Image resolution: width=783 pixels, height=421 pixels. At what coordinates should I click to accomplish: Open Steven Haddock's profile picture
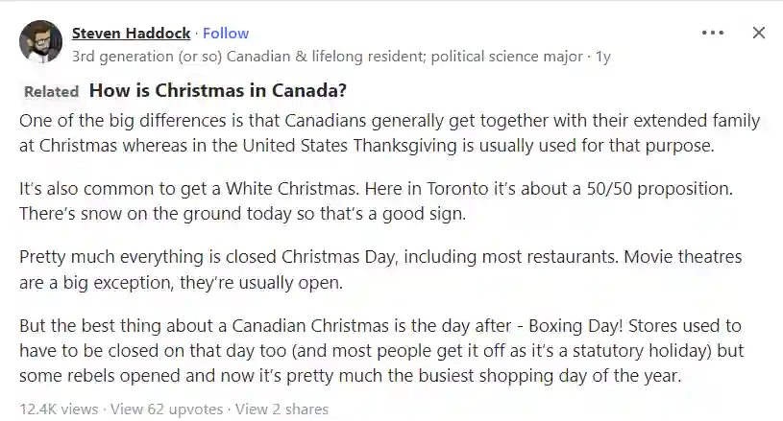click(x=40, y=41)
